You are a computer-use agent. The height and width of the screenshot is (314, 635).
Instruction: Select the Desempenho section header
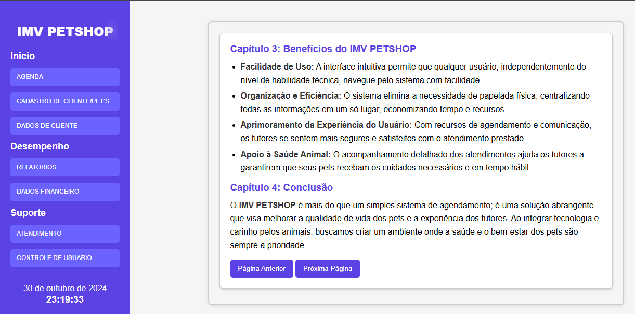[40, 146]
